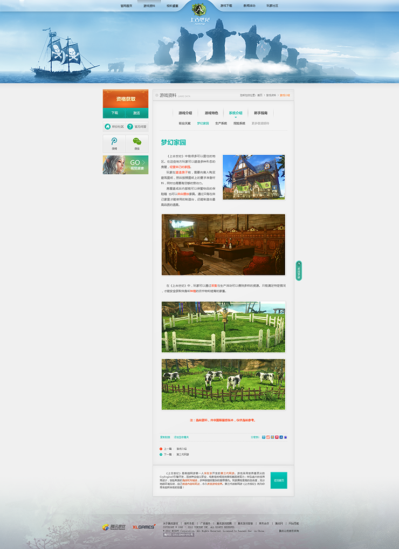Click the fourth red share icon

pos(277,437)
